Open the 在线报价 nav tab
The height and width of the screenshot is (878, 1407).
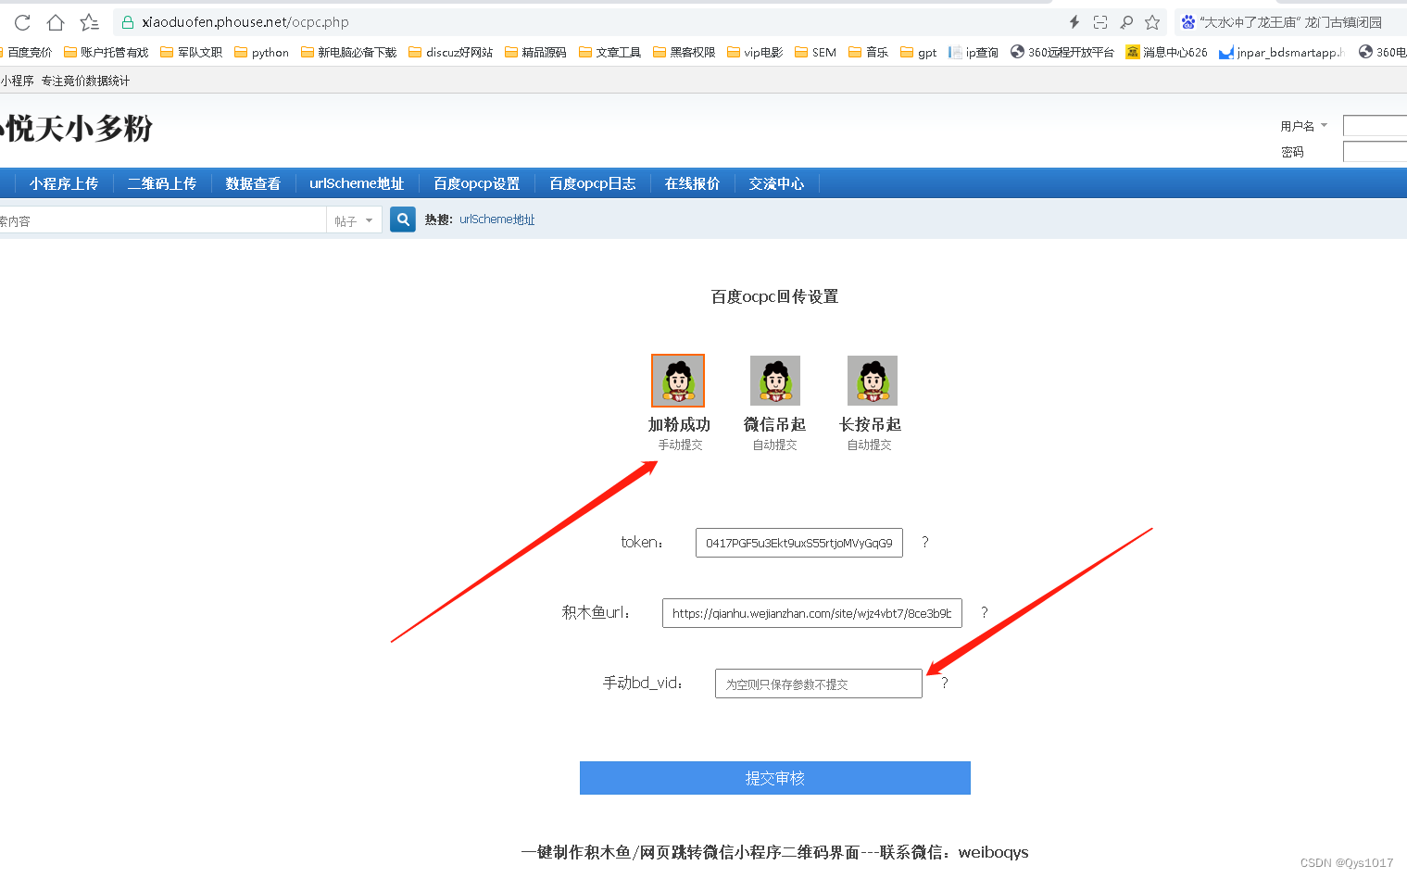692,183
